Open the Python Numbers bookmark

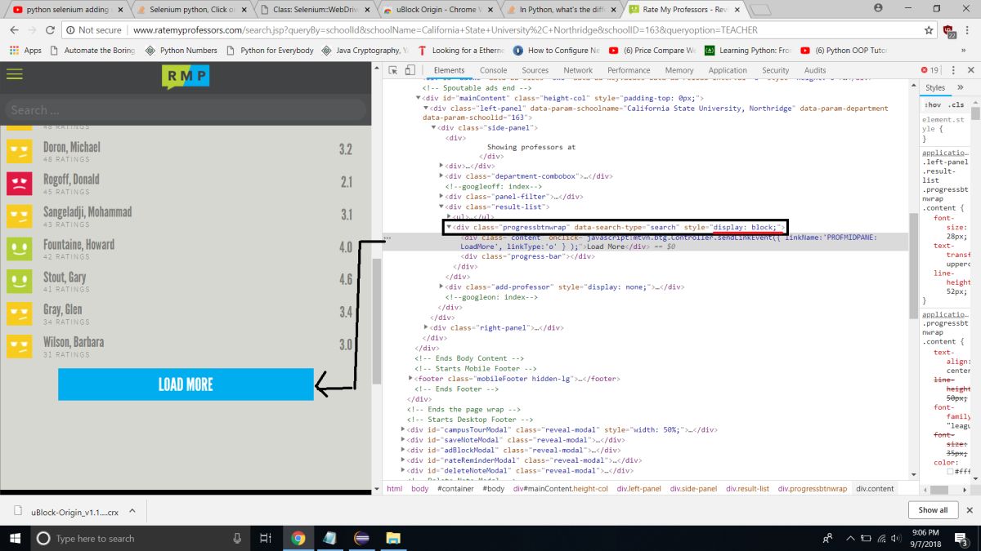point(181,50)
